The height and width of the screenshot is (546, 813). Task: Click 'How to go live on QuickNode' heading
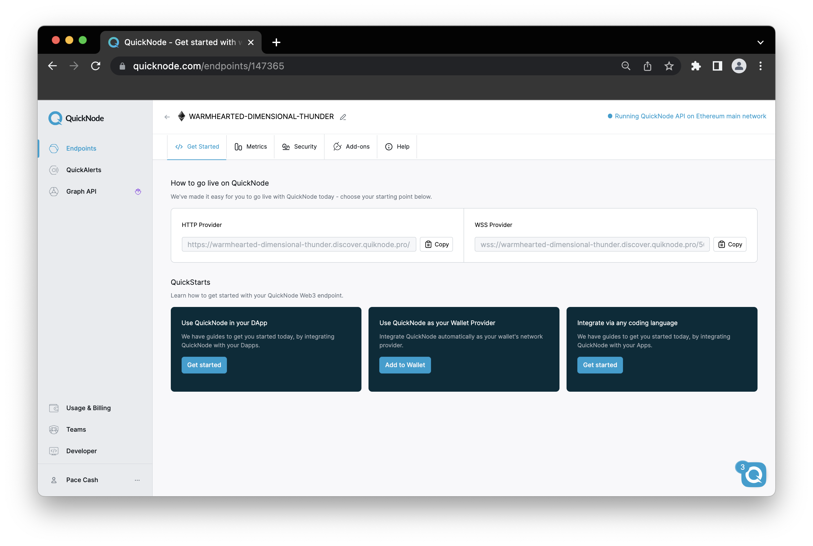(x=220, y=183)
